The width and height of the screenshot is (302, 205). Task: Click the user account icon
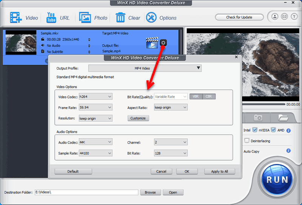pyautogui.click(x=275, y=17)
